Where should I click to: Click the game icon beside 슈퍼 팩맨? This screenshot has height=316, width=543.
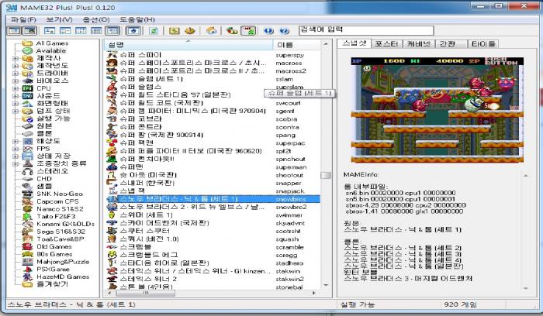112,143
